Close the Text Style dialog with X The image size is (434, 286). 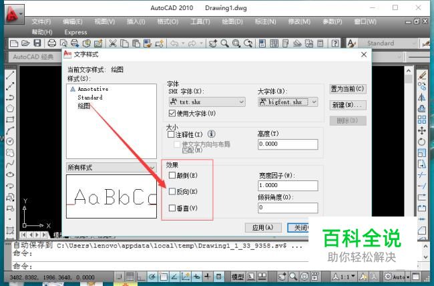[364, 55]
